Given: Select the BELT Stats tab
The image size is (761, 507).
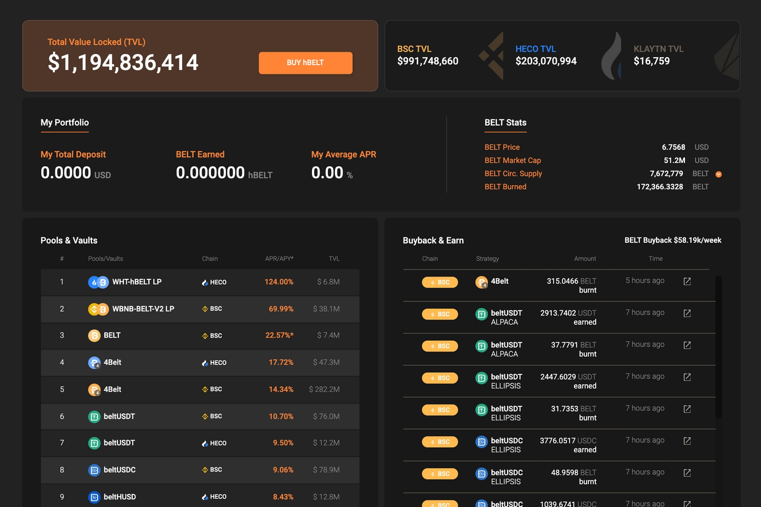Looking at the screenshot, I should (x=506, y=123).
